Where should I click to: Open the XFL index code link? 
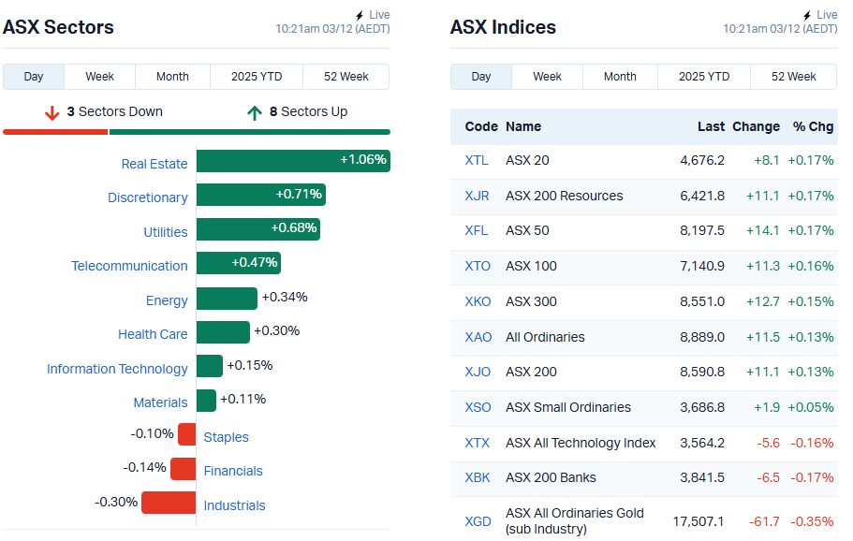[x=476, y=230]
